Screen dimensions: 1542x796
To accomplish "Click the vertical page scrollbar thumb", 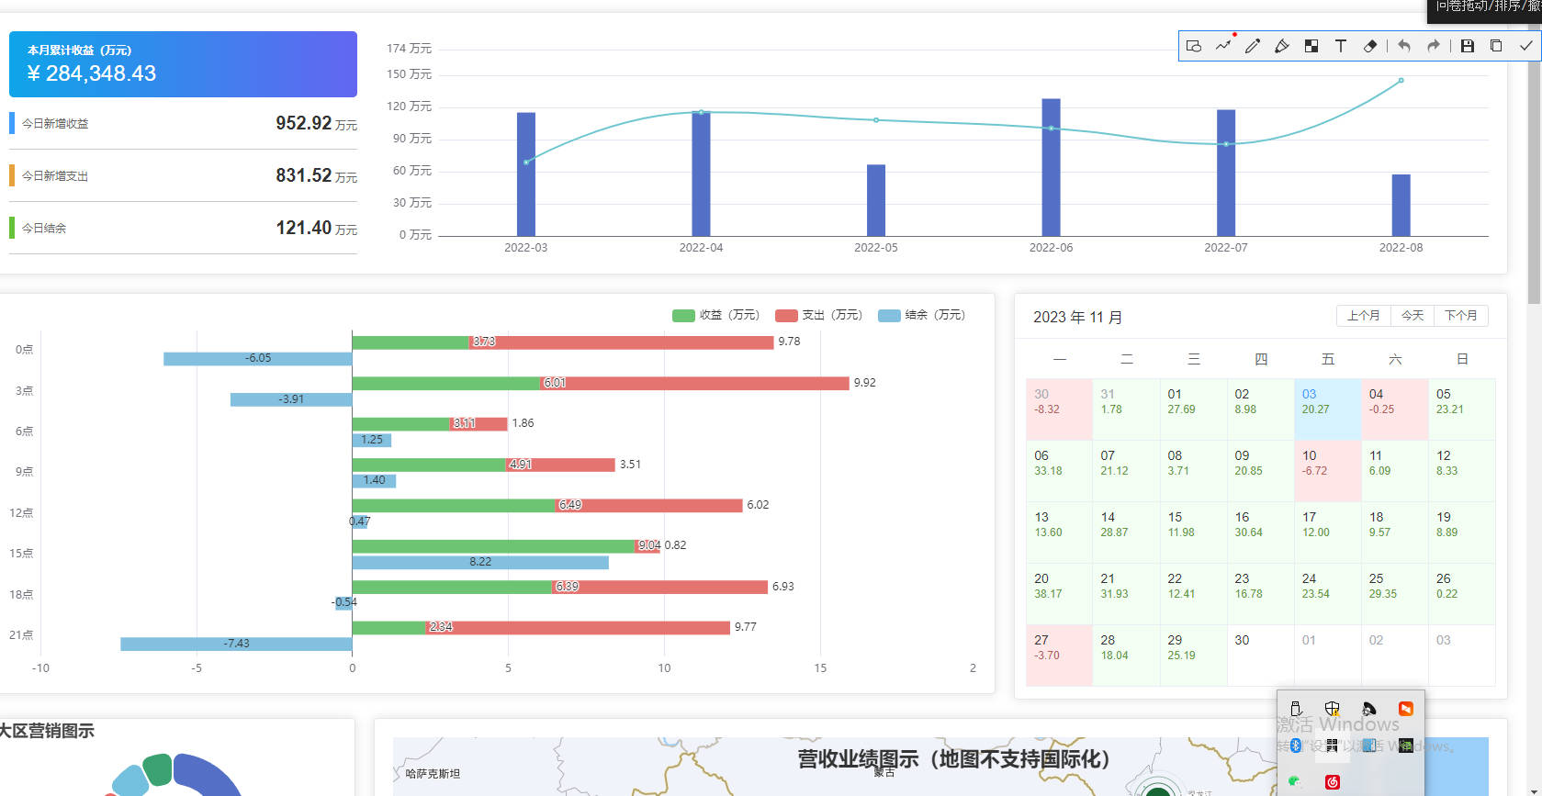I will click(1534, 165).
